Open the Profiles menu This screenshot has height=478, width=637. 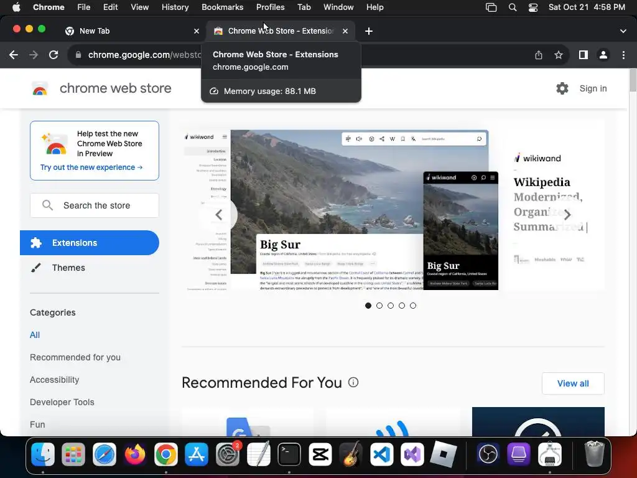pos(270,7)
